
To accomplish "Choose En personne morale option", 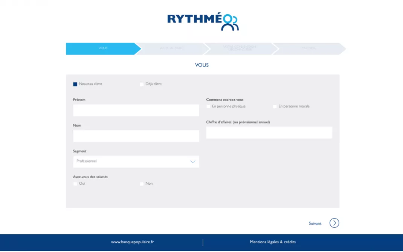I will coord(275,106).
